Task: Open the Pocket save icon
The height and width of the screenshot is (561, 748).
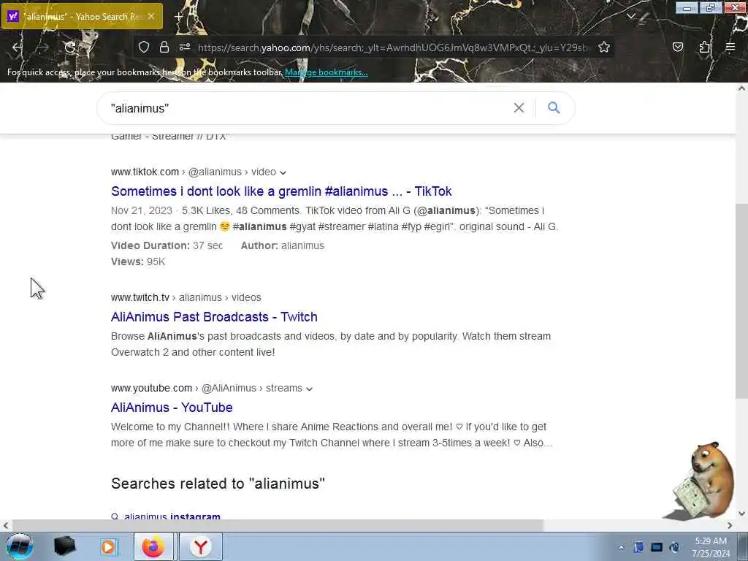Action: coord(677,47)
